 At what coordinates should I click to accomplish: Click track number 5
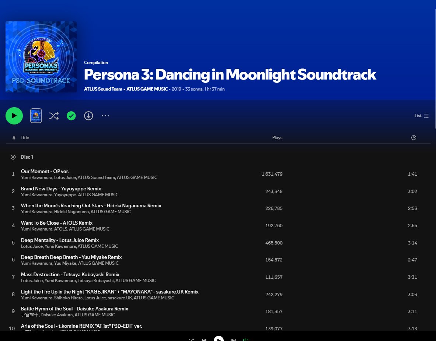pos(13,243)
